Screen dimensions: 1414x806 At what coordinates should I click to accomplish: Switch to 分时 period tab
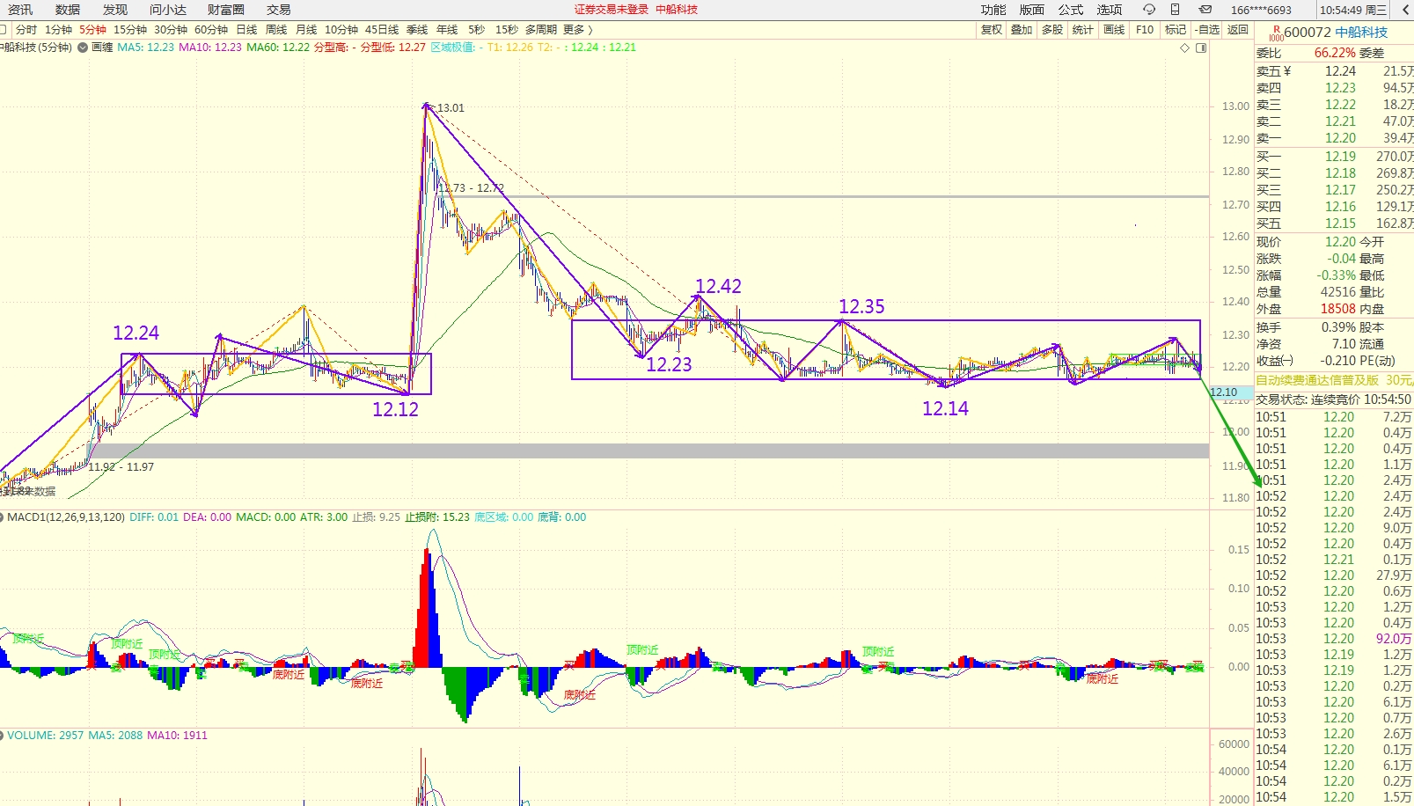point(26,30)
